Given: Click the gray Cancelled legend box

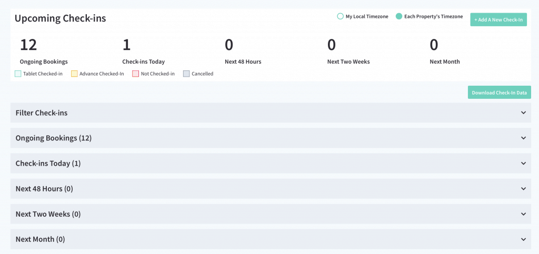Looking at the screenshot, I should click(x=186, y=74).
